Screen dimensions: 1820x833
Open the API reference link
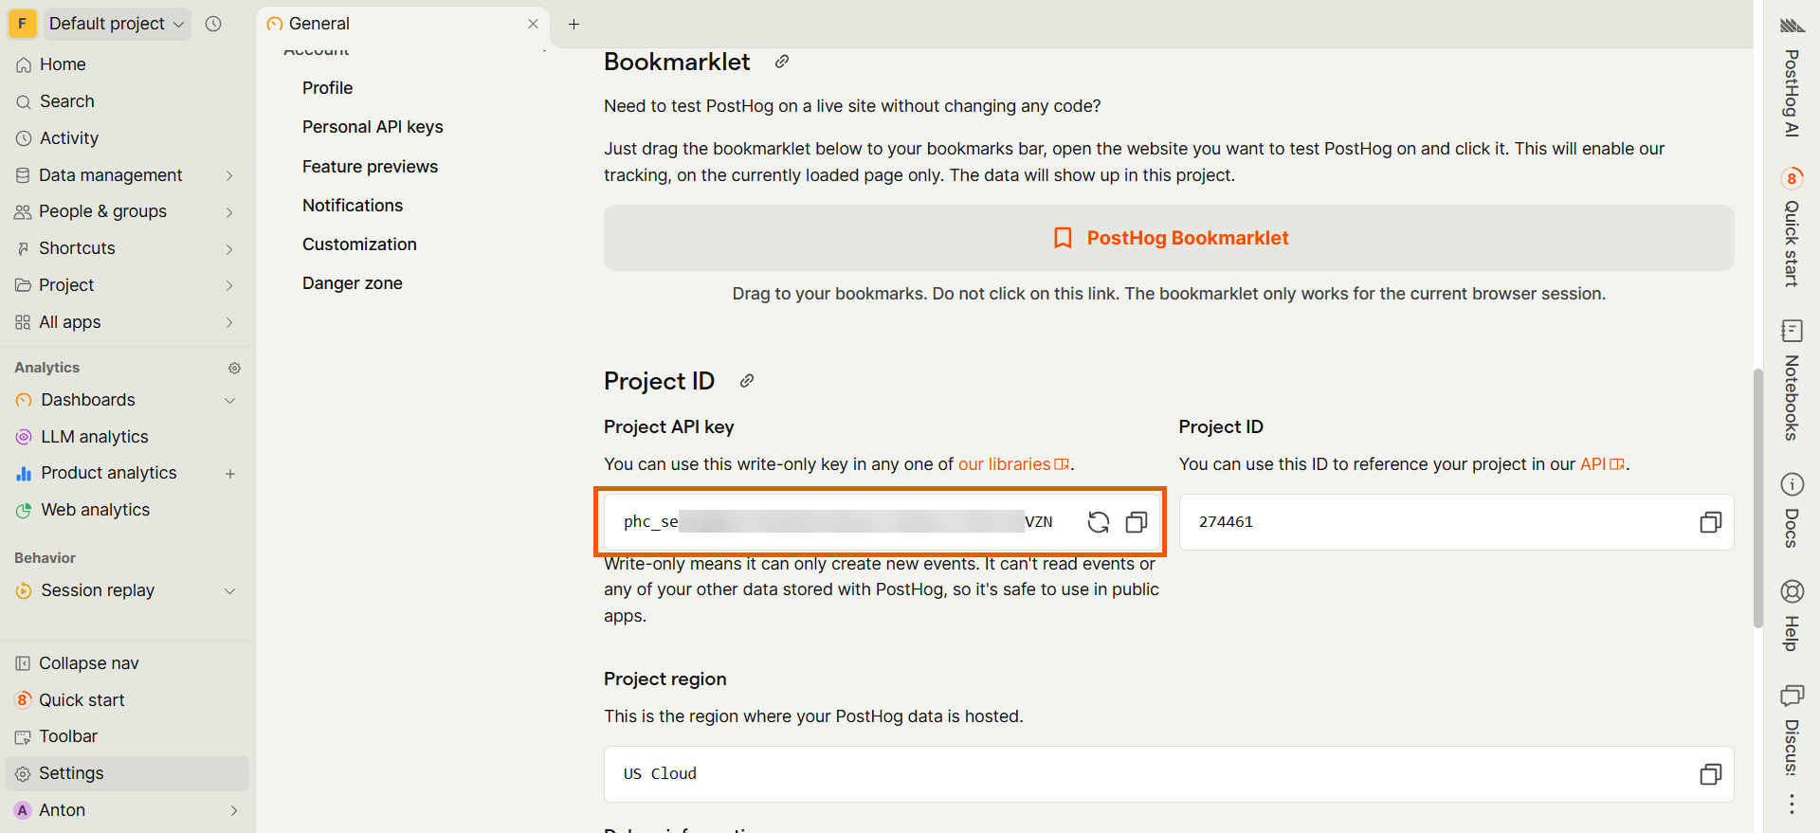1602,464
